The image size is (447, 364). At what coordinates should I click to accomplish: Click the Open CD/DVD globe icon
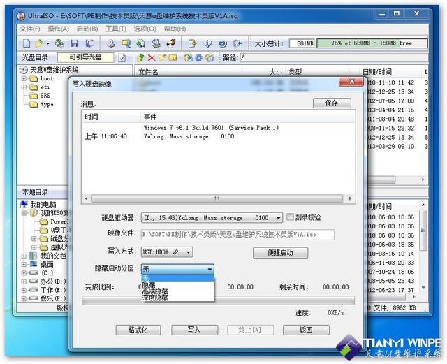[59, 43]
